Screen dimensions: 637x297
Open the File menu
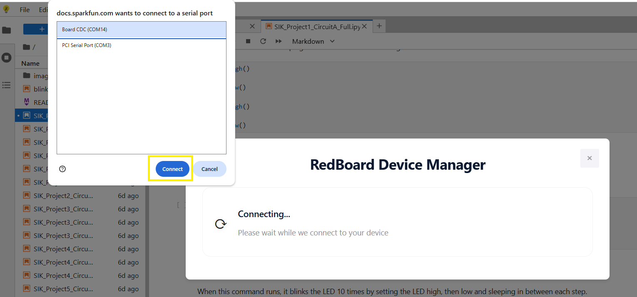pyautogui.click(x=25, y=10)
